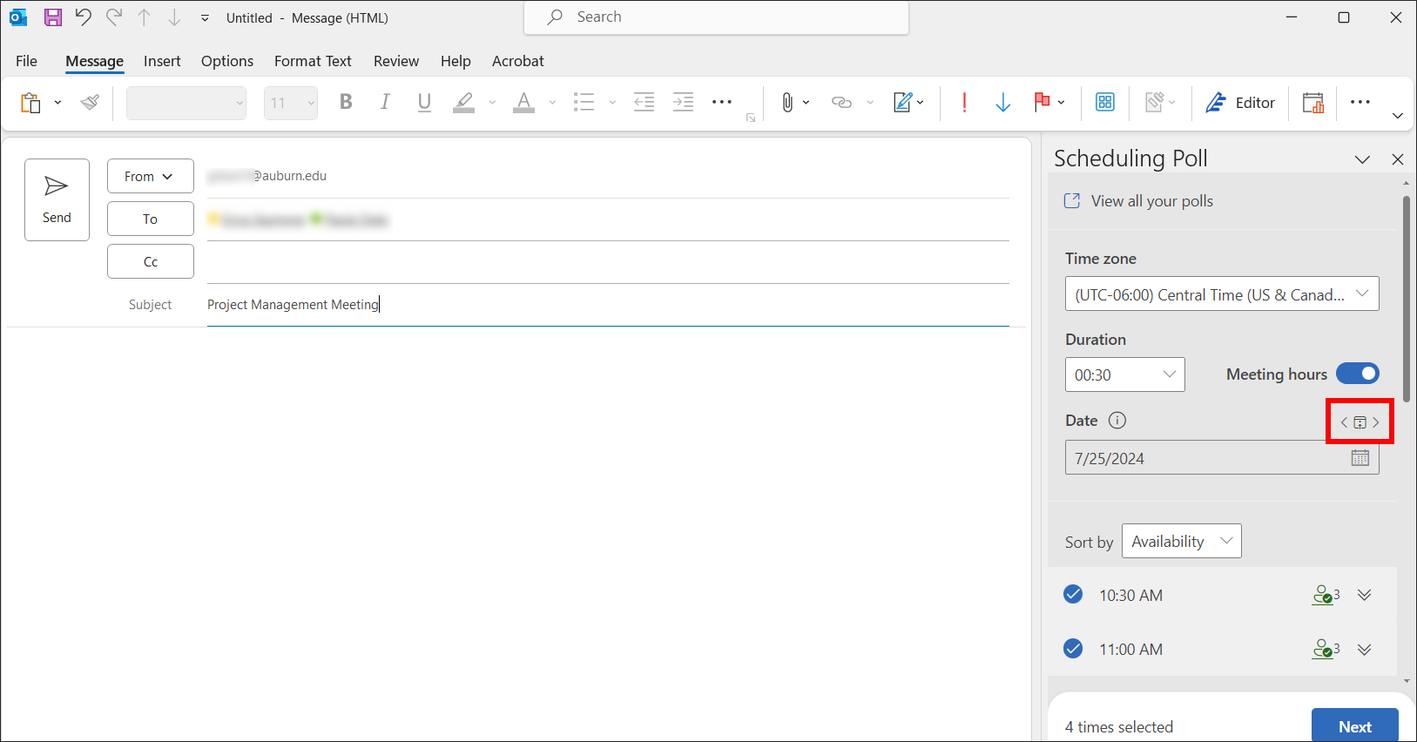Open the Editor tool
1417x742 pixels.
[1240, 103]
